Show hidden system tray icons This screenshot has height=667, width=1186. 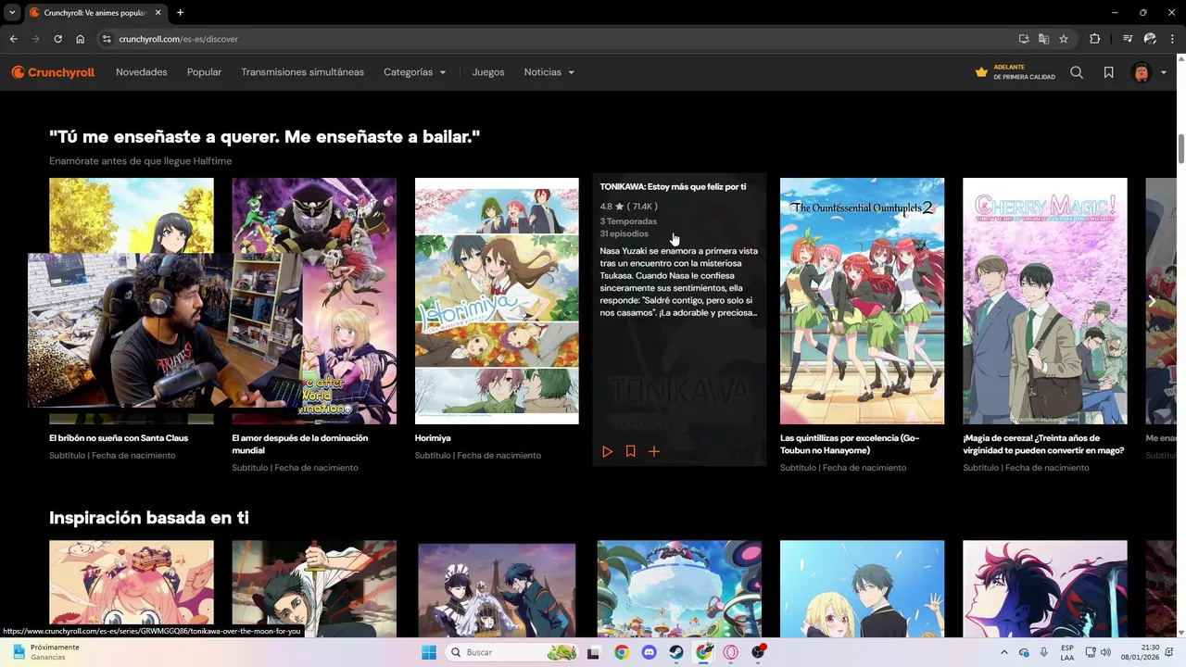click(1004, 652)
